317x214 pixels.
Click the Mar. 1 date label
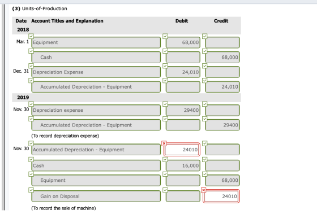[23, 42]
